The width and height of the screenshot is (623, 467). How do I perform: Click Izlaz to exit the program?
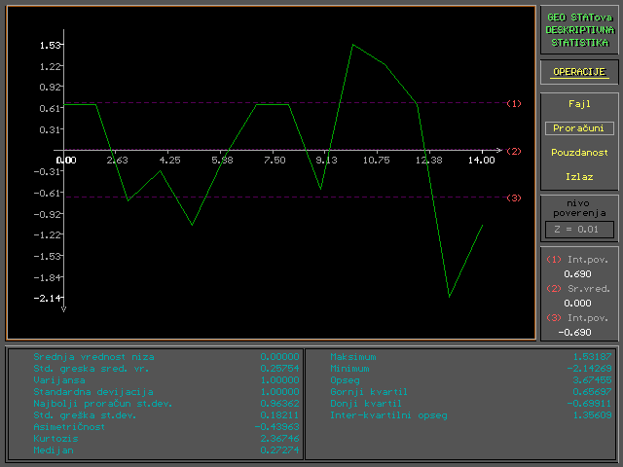click(x=579, y=177)
